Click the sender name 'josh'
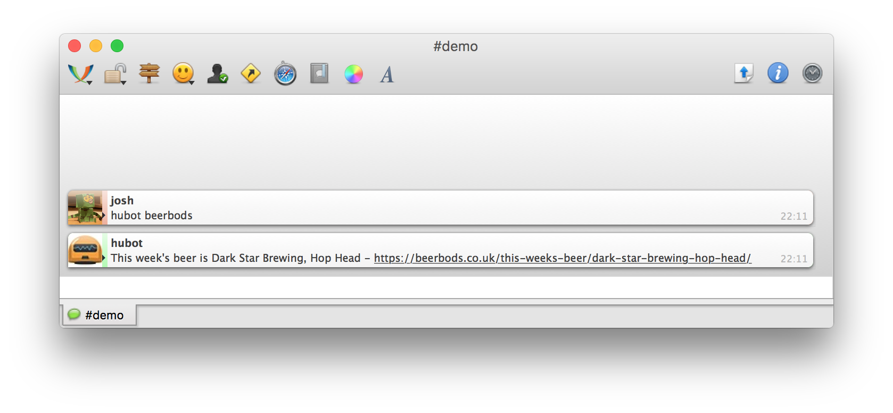This screenshot has width=893, height=413. (x=122, y=201)
